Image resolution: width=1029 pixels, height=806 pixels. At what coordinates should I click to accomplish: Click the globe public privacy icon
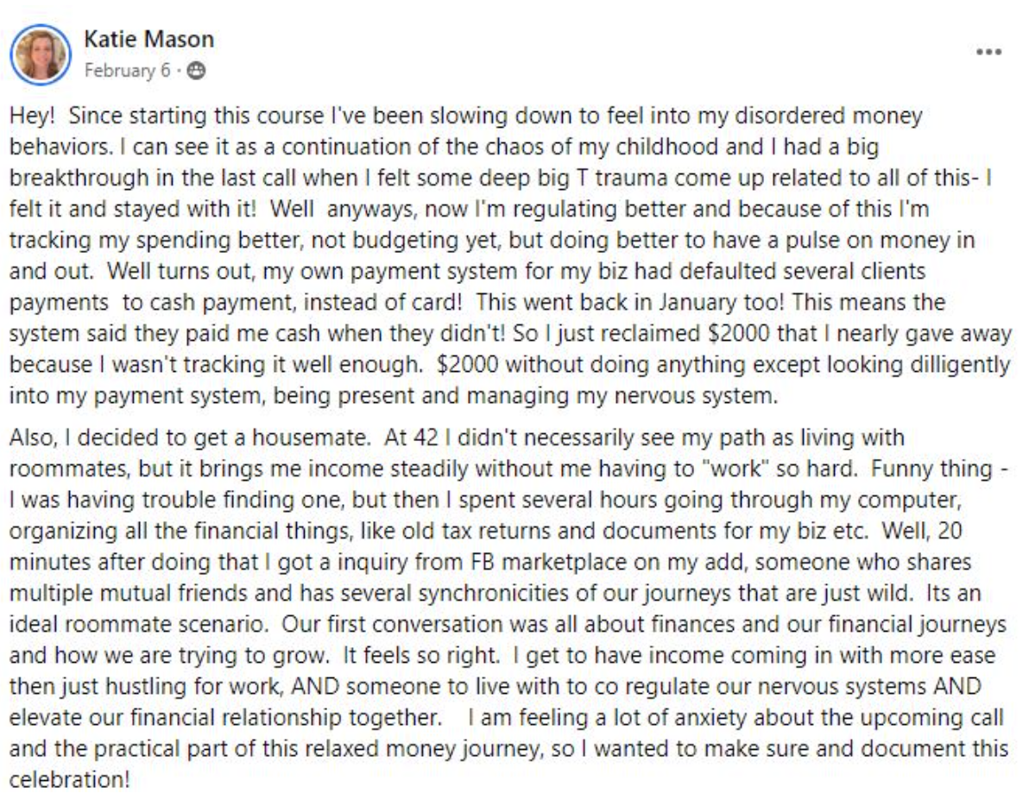coord(196,70)
